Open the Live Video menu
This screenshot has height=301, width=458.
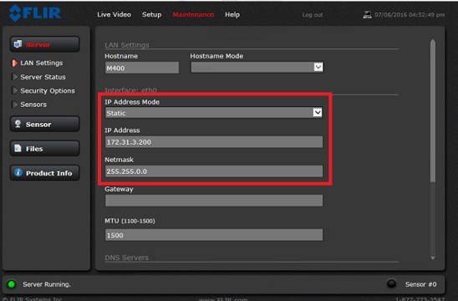114,14
